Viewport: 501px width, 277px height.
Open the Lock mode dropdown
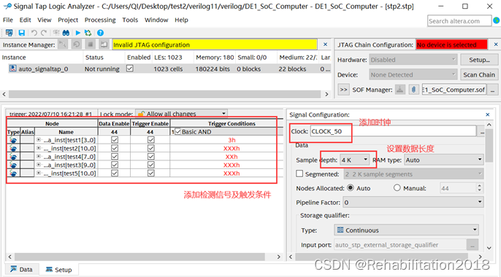pyautogui.click(x=181, y=114)
